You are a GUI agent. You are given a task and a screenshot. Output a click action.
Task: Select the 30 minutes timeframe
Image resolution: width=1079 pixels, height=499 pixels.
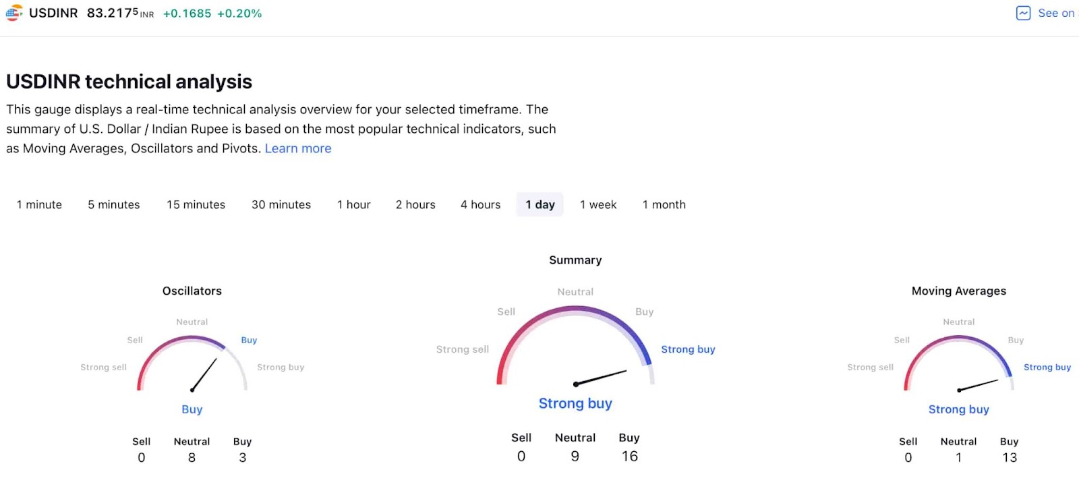281,204
